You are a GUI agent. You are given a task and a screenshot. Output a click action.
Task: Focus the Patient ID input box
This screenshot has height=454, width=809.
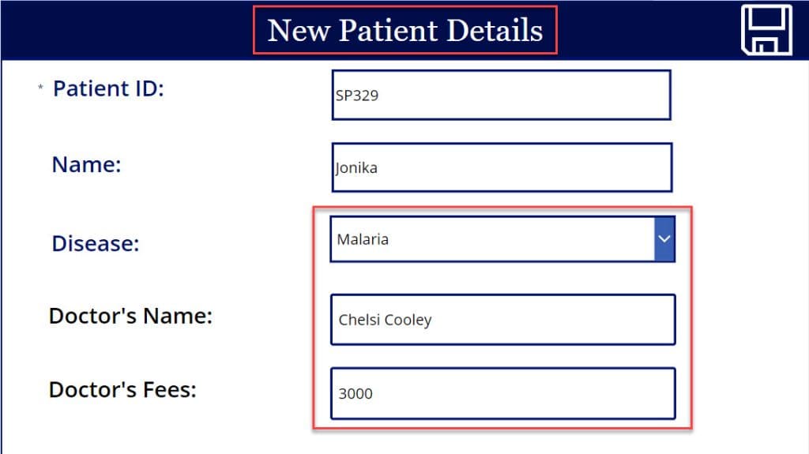tap(502, 95)
